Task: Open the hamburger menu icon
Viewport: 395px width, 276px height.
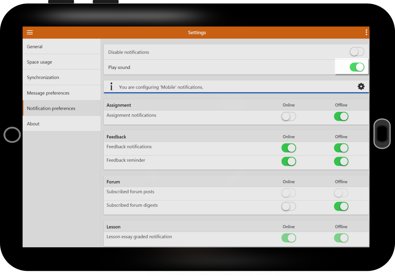Action: coord(30,33)
